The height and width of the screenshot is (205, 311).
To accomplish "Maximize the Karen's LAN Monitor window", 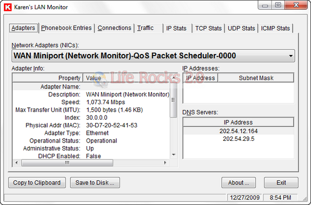I will pyautogui.click(x=278, y=5).
